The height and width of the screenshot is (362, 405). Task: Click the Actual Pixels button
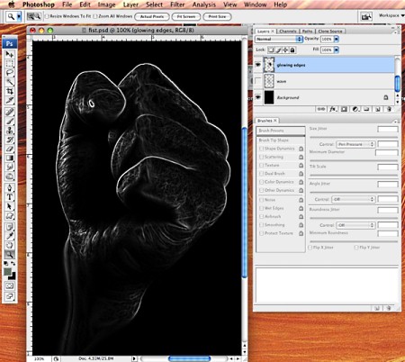(152, 16)
